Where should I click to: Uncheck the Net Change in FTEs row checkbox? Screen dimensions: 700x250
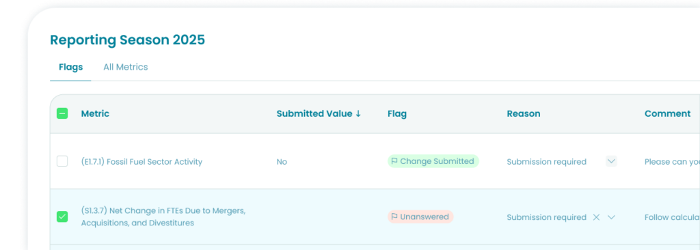click(x=62, y=217)
